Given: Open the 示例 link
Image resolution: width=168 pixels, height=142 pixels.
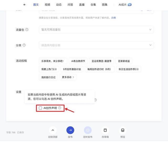Looking at the screenshot, I should pyautogui.click(x=113, y=18).
